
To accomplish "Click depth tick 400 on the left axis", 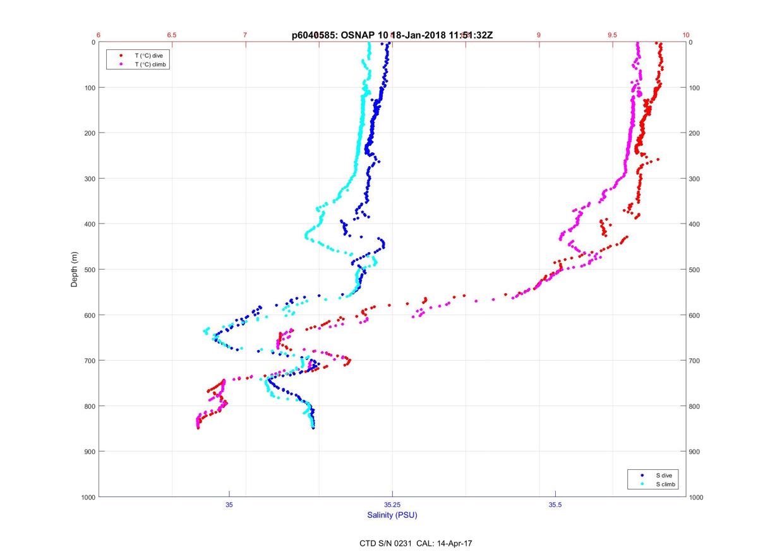I will tap(89, 224).
